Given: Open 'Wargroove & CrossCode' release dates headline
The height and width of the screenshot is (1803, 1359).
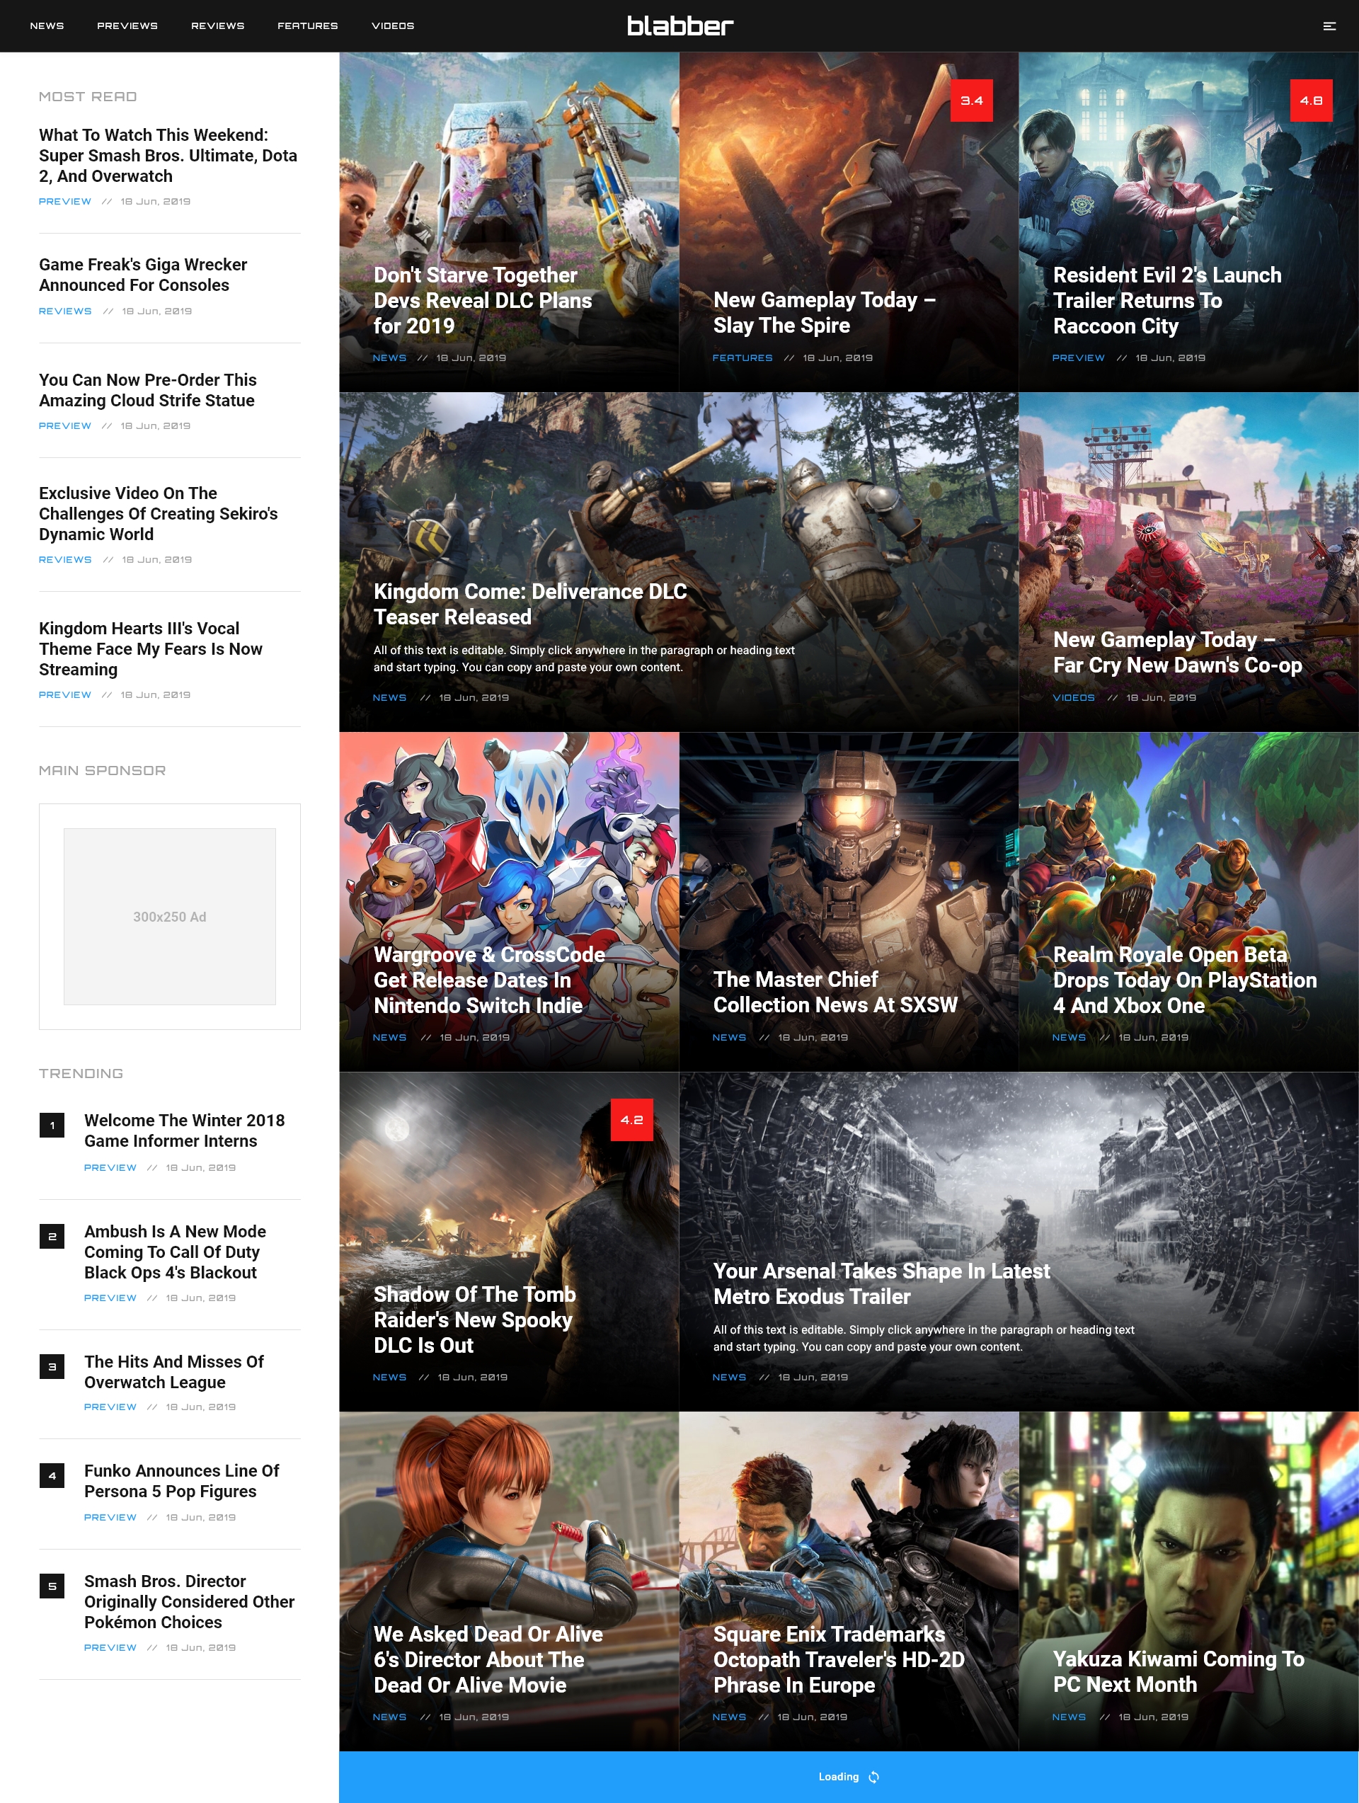Looking at the screenshot, I should click(x=489, y=980).
